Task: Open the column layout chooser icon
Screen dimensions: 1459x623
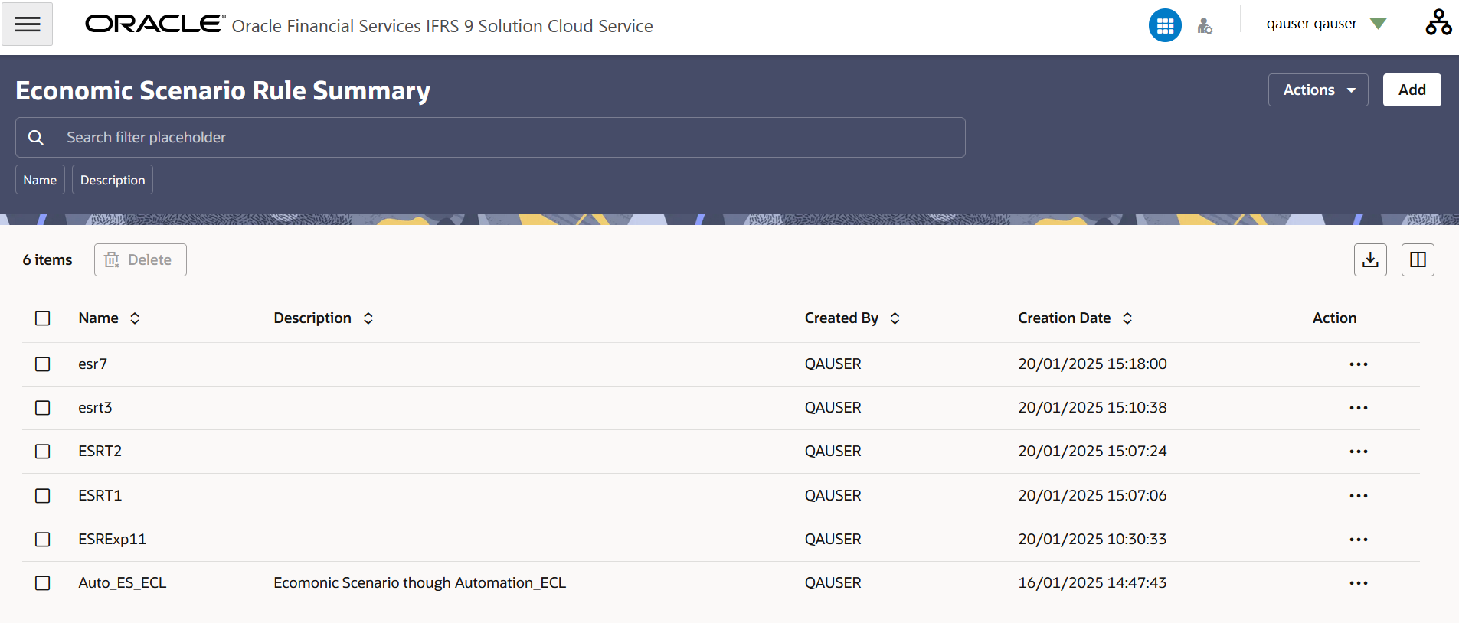Action: (1418, 259)
